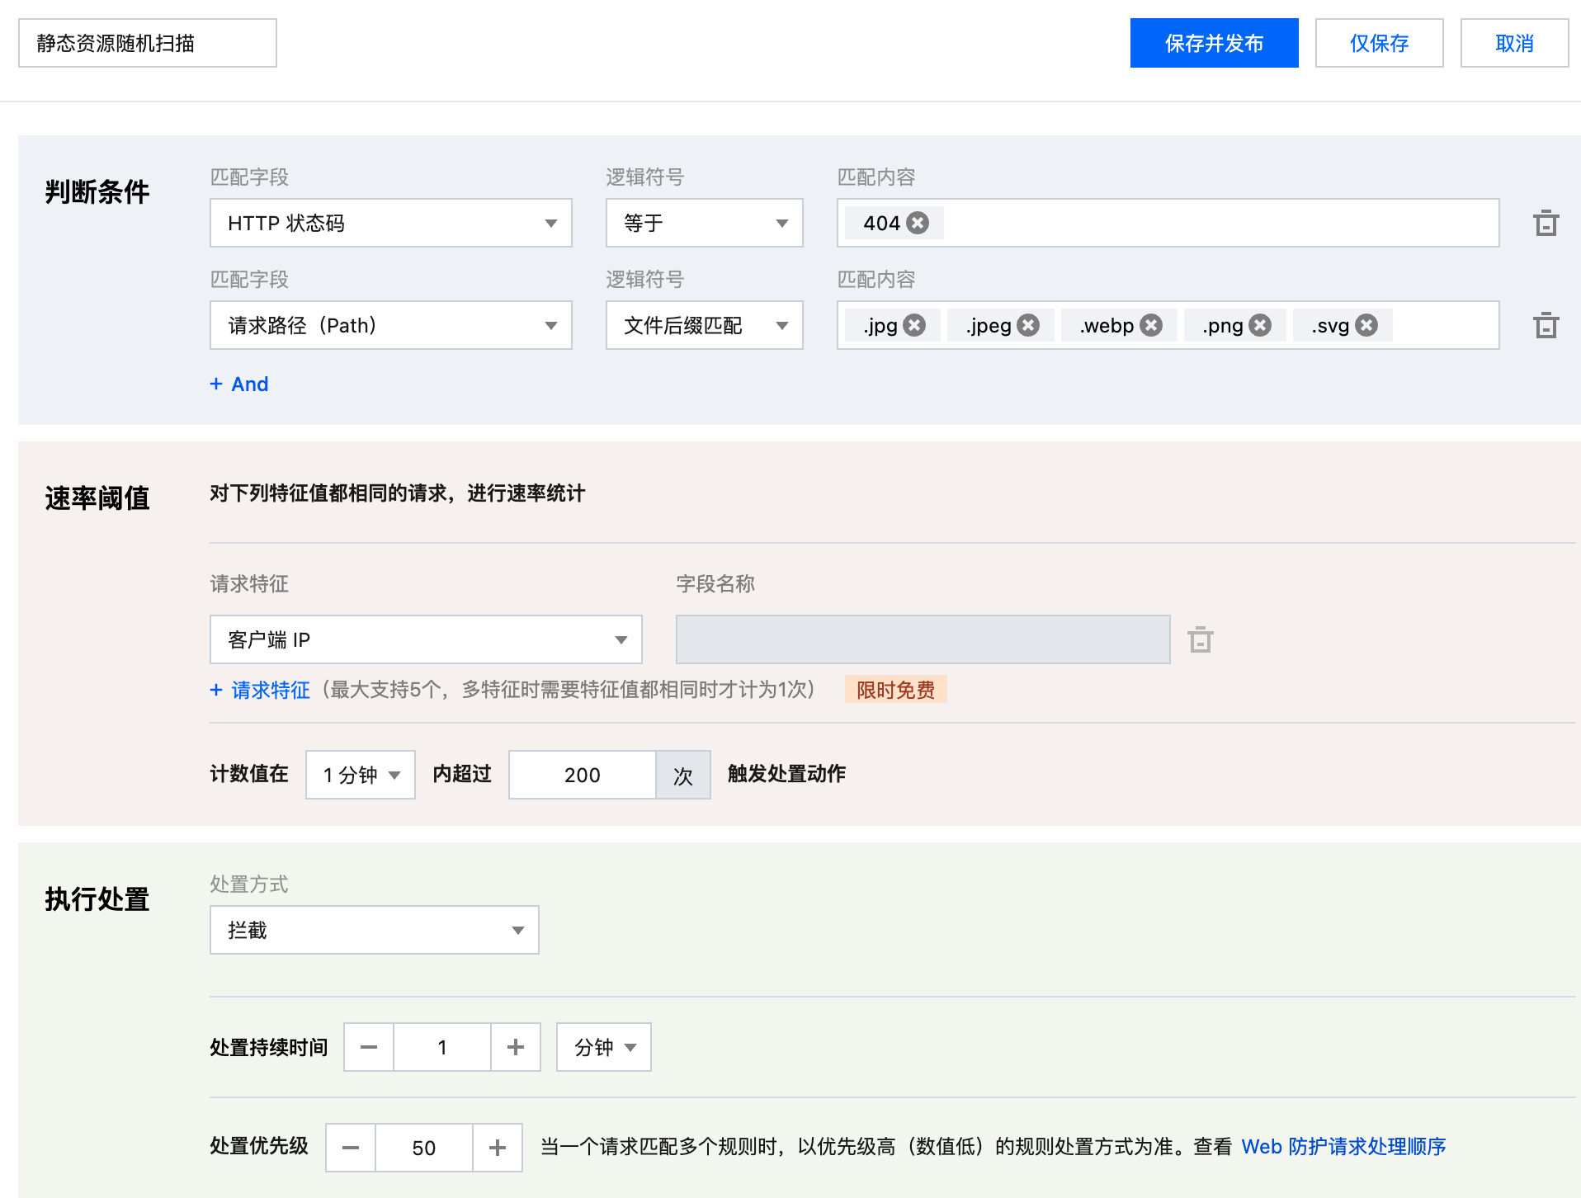Remove the .jpg suffix tag
The width and height of the screenshot is (1581, 1198).
[x=914, y=325]
